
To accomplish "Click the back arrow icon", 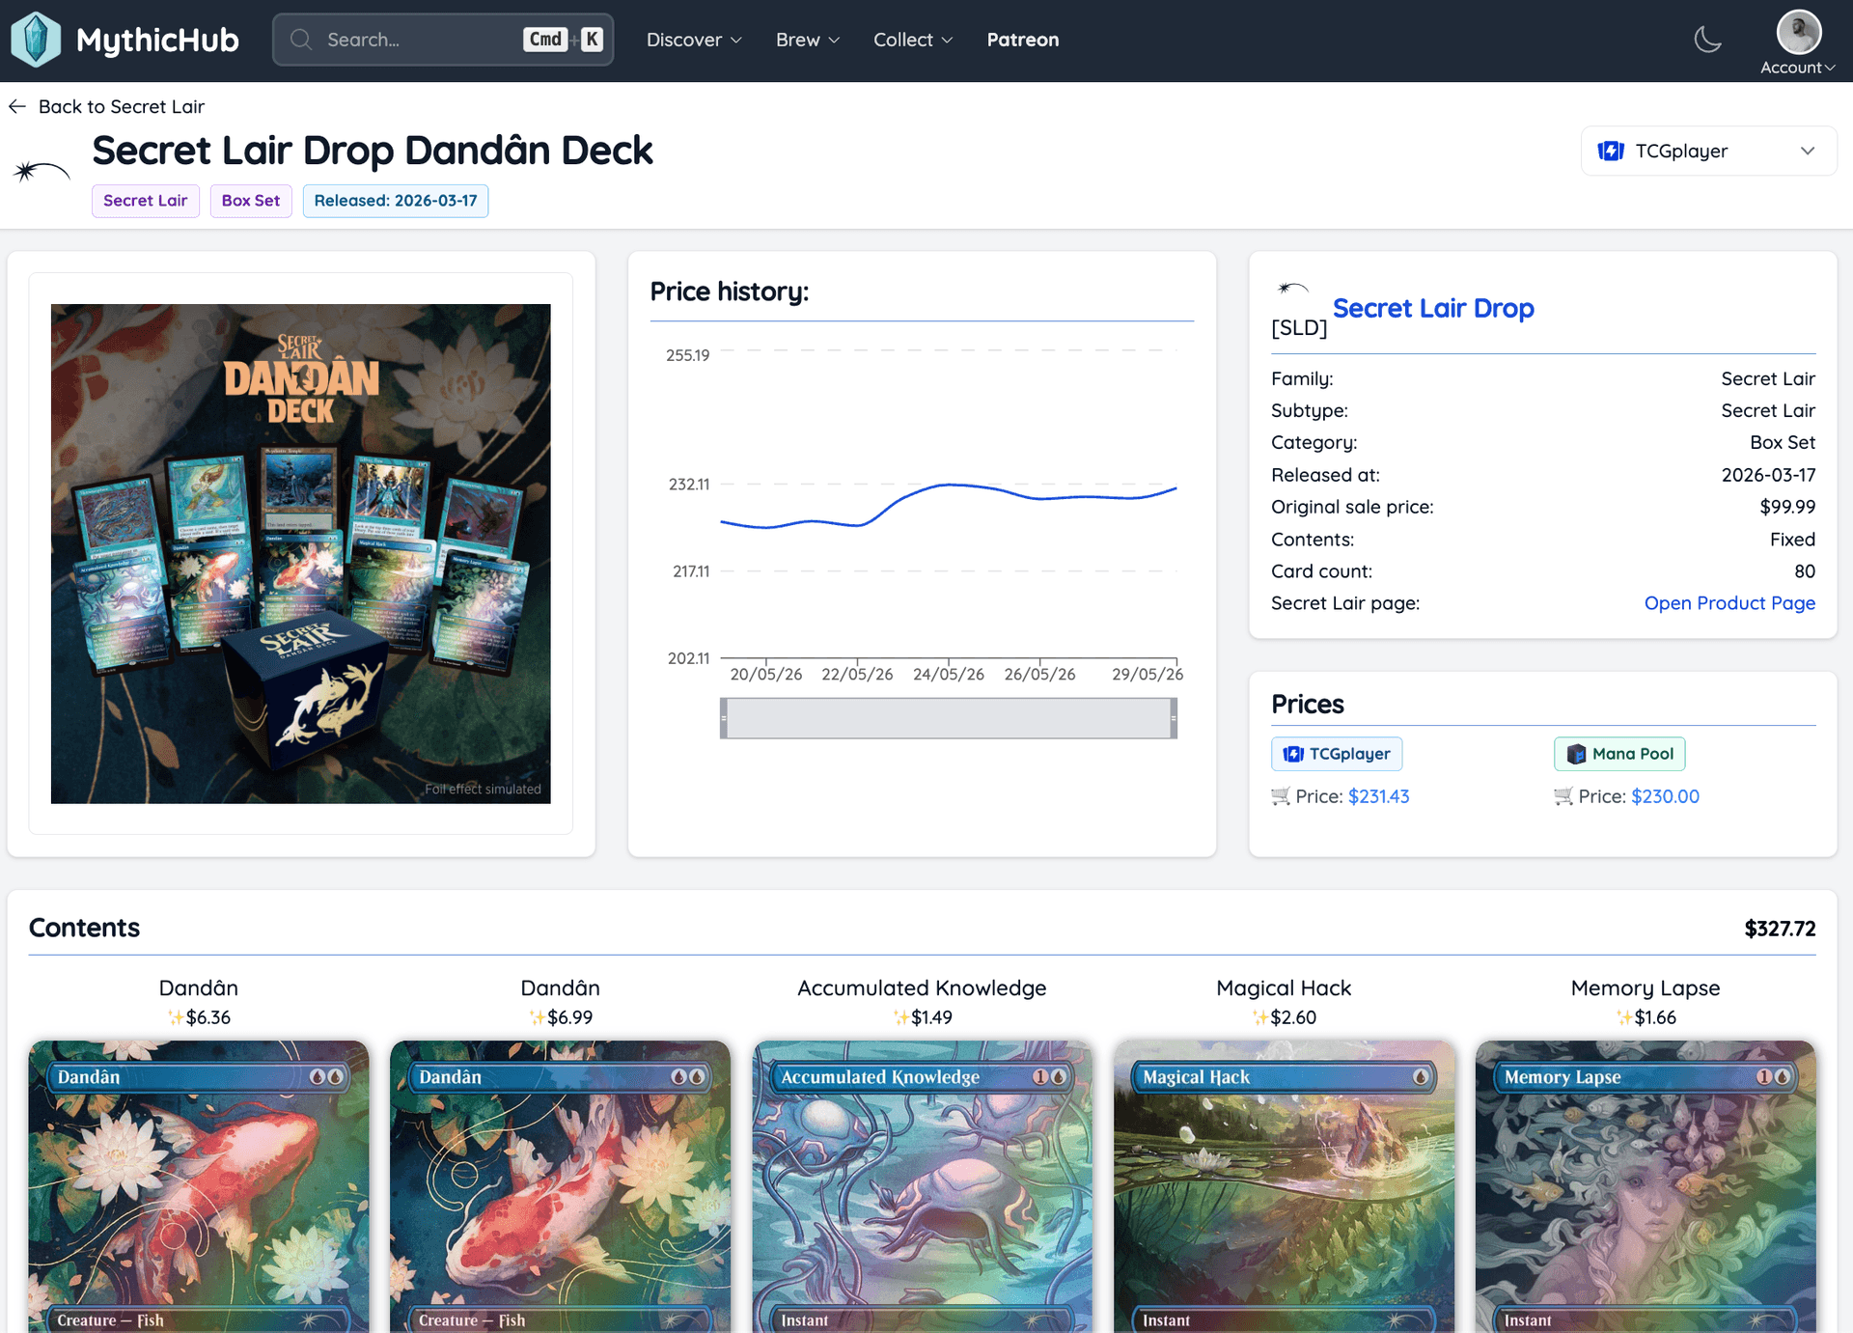I will [17, 106].
